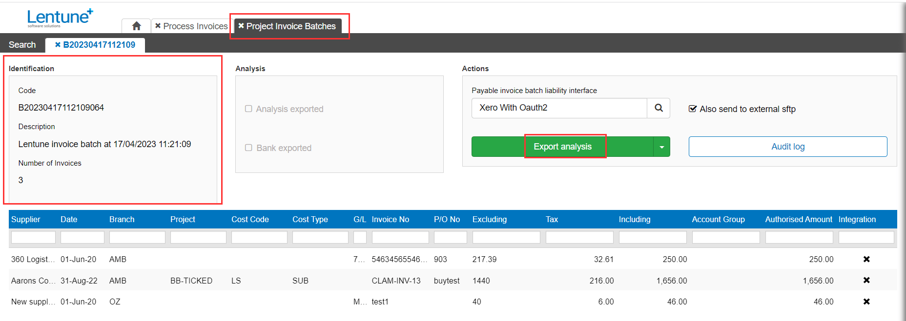Remove the New suppl row via X icon
This screenshot has height=321, width=906.
[866, 302]
